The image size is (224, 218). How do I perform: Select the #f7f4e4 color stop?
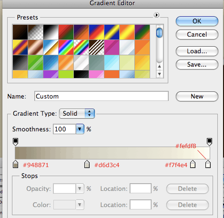(193, 164)
